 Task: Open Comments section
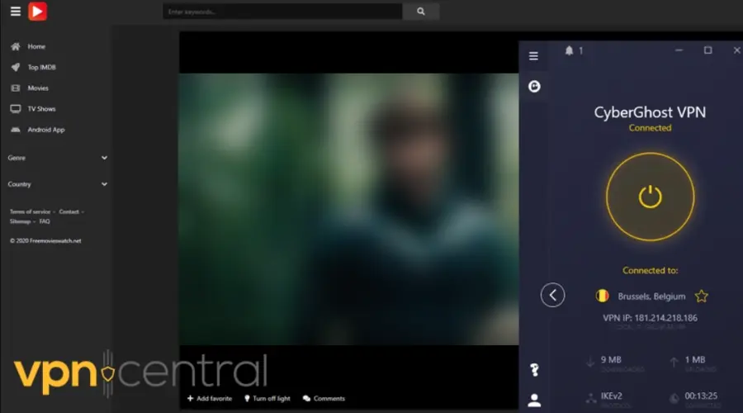coord(324,399)
